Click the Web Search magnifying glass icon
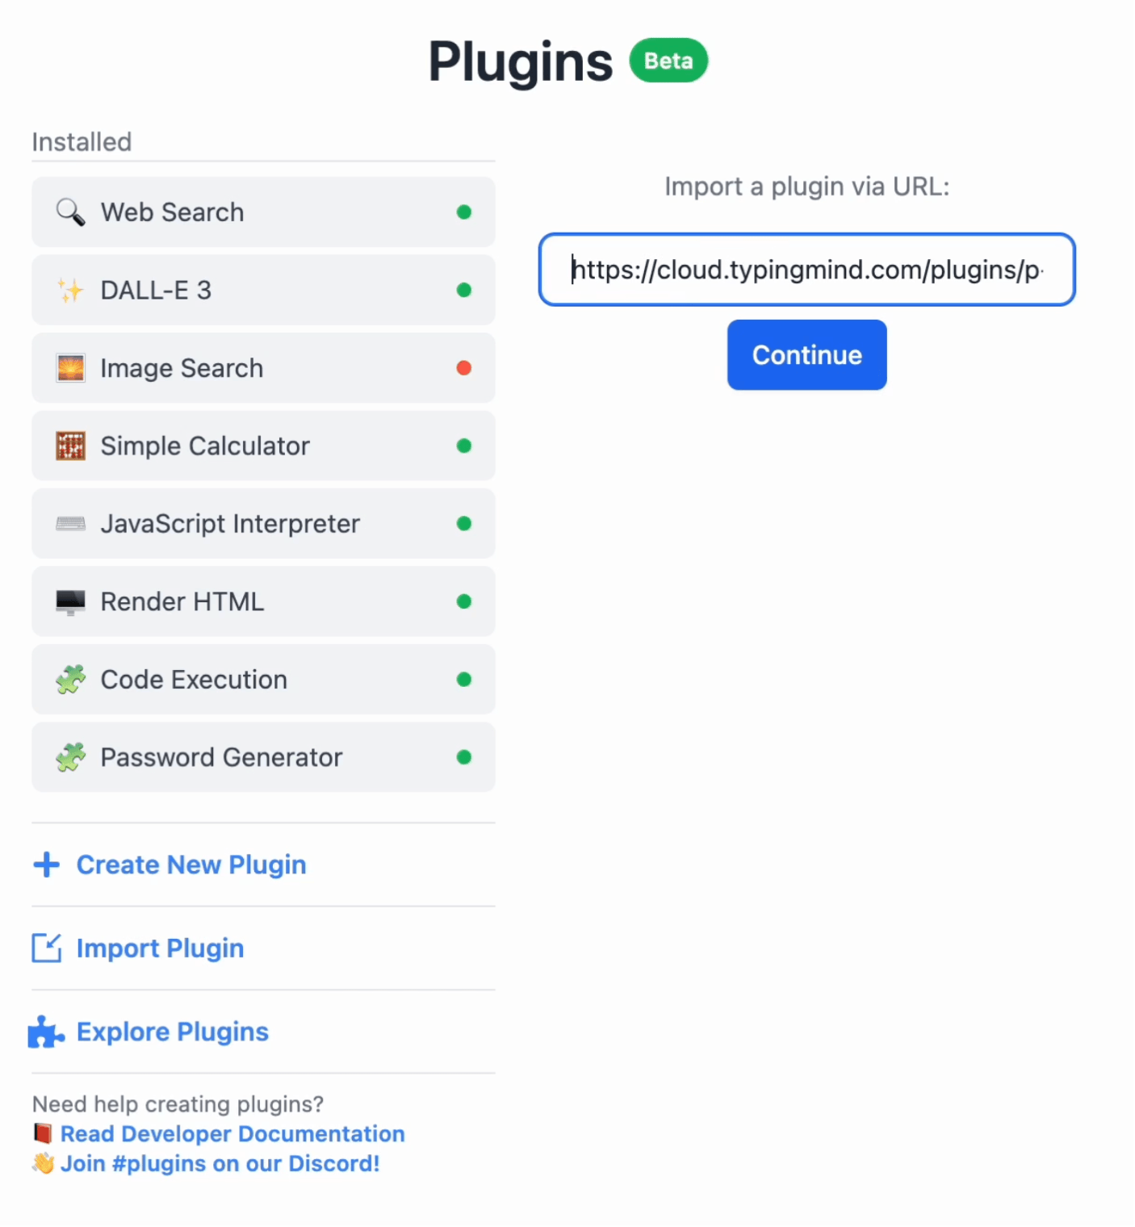Screen dimensions: 1135x1227 point(70,212)
